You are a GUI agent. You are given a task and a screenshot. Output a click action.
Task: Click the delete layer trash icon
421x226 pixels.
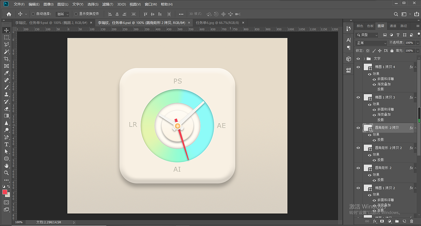point(411,221)
